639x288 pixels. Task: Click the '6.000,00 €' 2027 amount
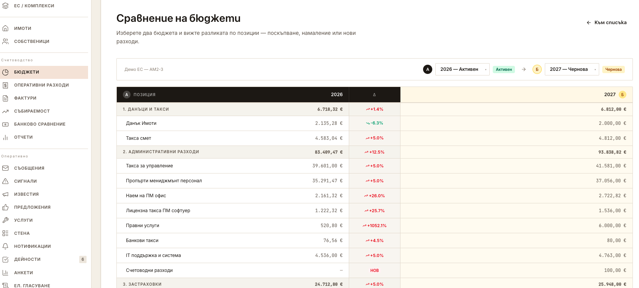(x=613, y=226)
